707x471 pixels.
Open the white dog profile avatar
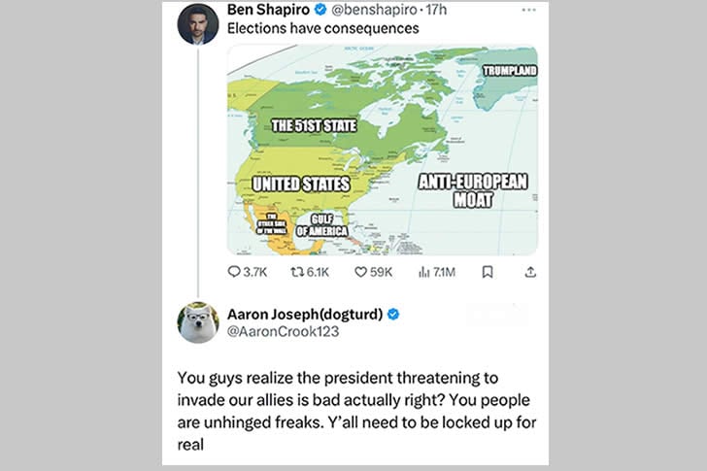pyautogui.click(x=198, y=322)
